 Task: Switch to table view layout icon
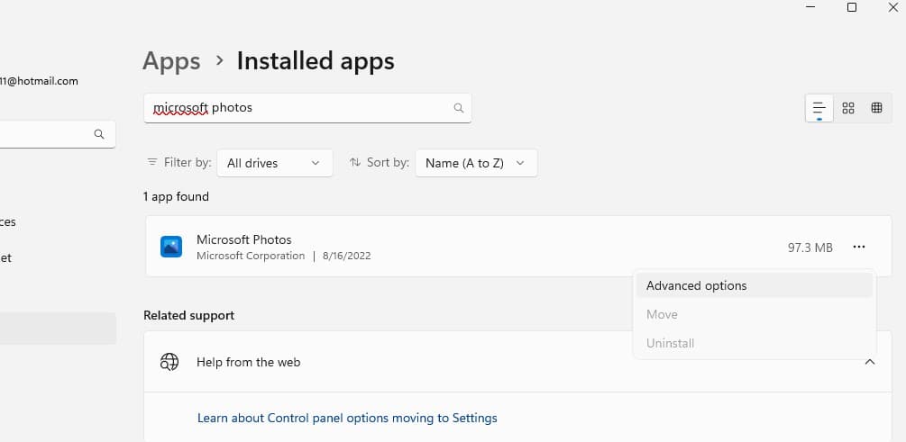pyautogui.click(x=876, y=108)
